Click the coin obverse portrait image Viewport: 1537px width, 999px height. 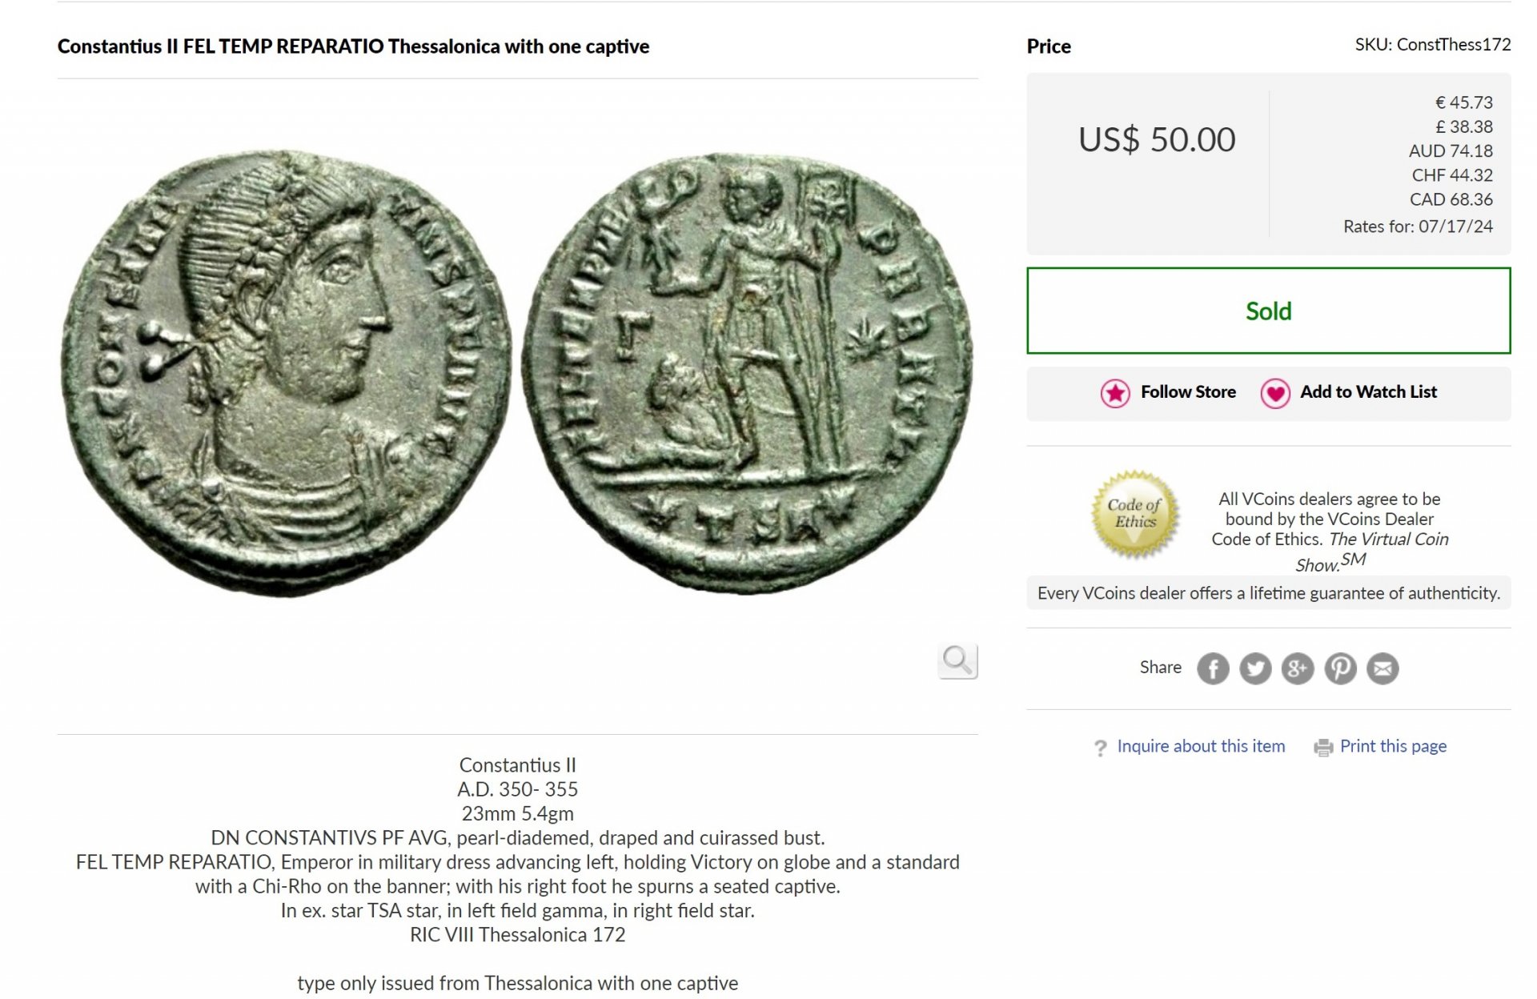[286, 372]
